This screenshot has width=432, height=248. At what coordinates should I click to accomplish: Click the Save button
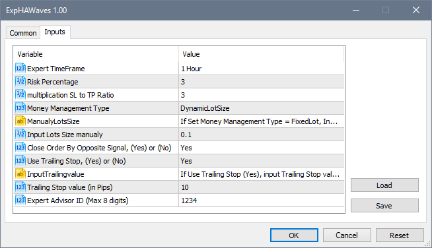384,206
